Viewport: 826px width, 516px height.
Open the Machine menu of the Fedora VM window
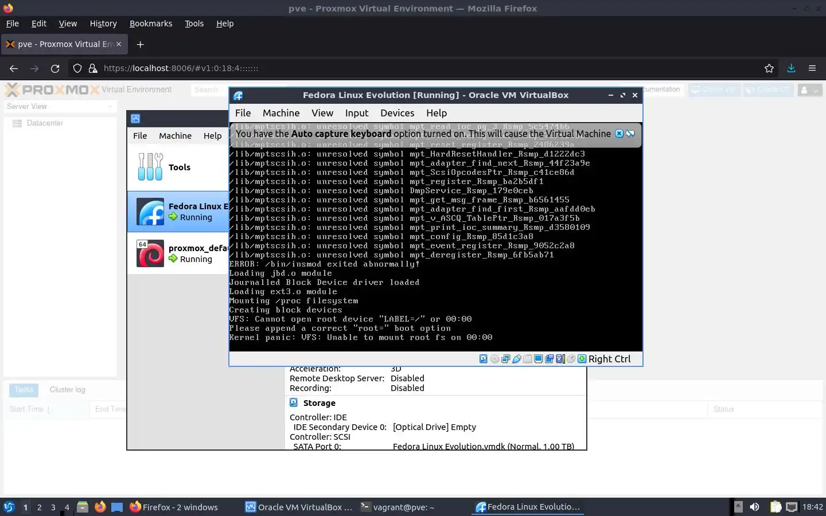281,113
